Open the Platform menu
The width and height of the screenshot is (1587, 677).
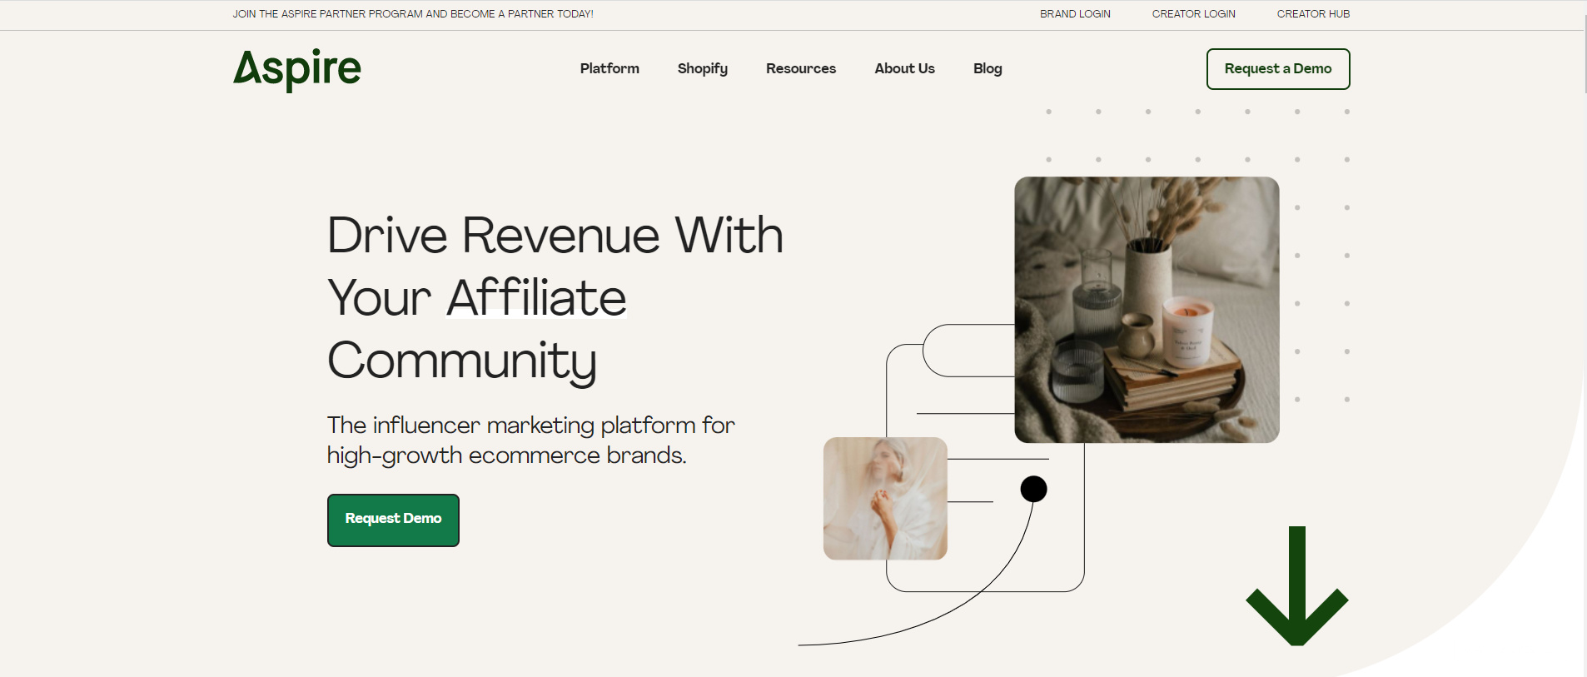609,68
